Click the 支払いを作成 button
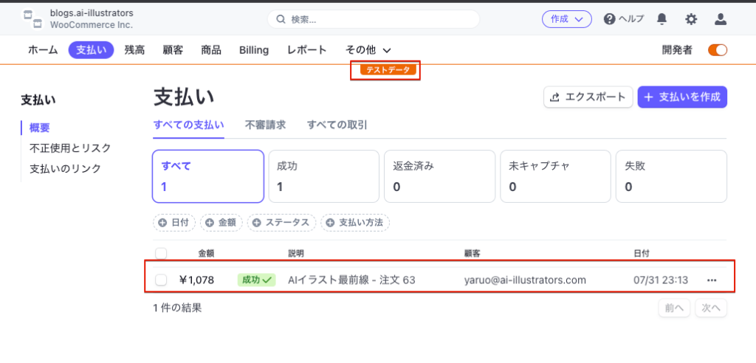Viewport: 756px width, 363px height. tap(682, 97)
